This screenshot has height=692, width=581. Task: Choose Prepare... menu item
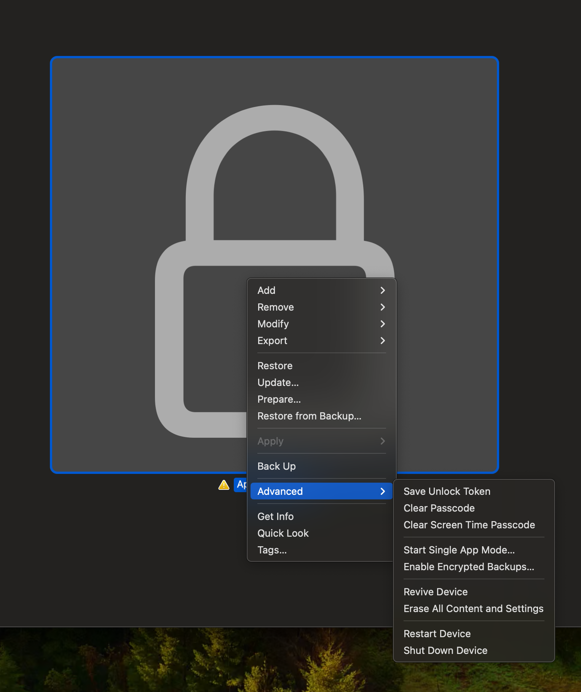321,399
